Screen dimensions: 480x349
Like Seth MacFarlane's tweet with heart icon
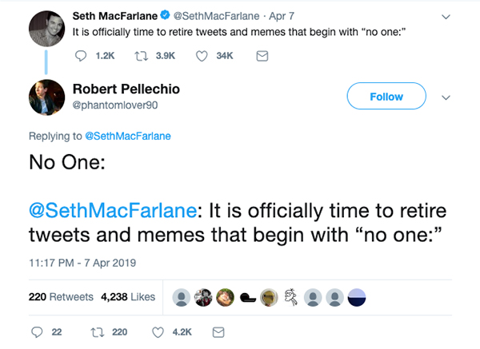pyautogui.click(x=202, y=56)
